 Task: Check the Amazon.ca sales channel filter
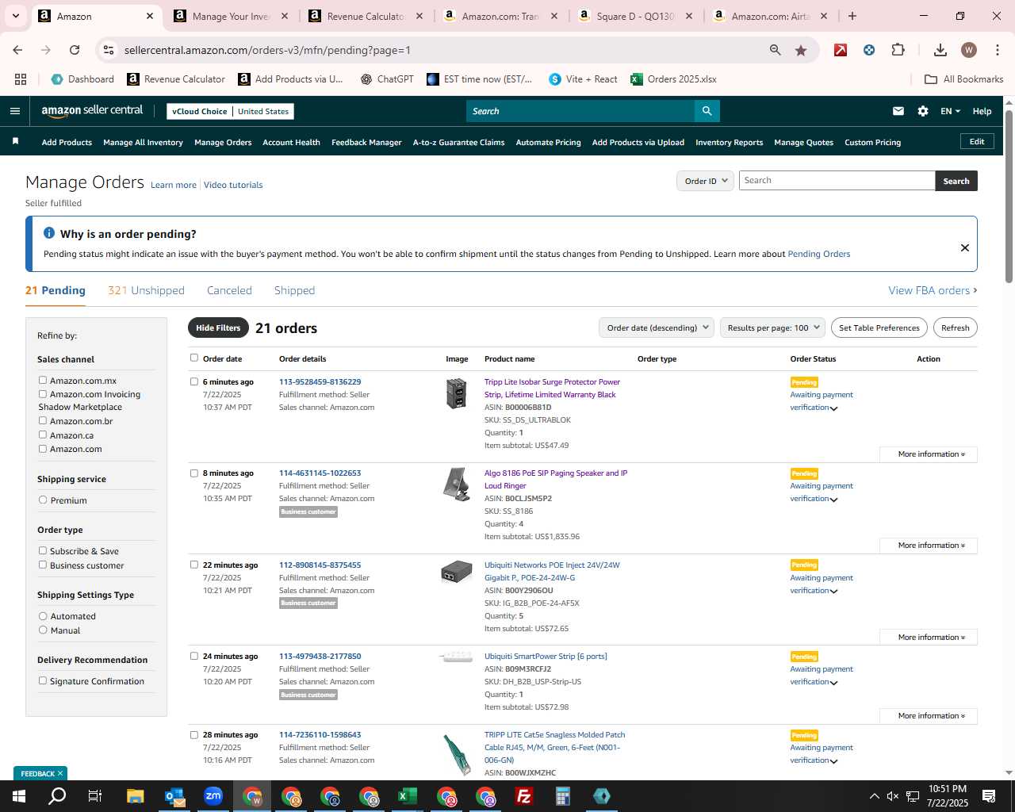point(43,435)
